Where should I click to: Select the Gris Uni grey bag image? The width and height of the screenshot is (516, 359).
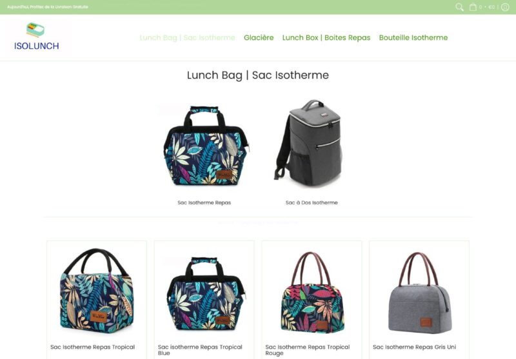[x=419, y=293]
